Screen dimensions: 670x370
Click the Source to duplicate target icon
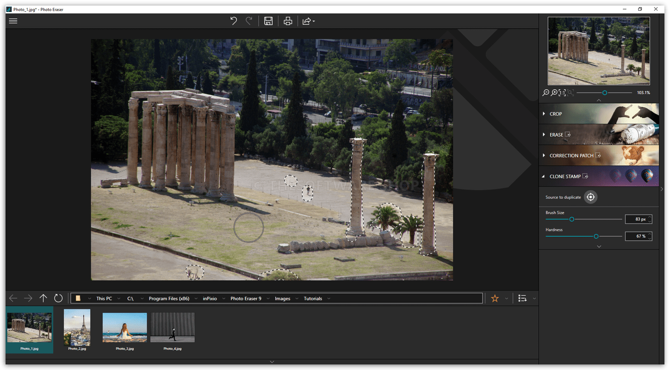590,197
